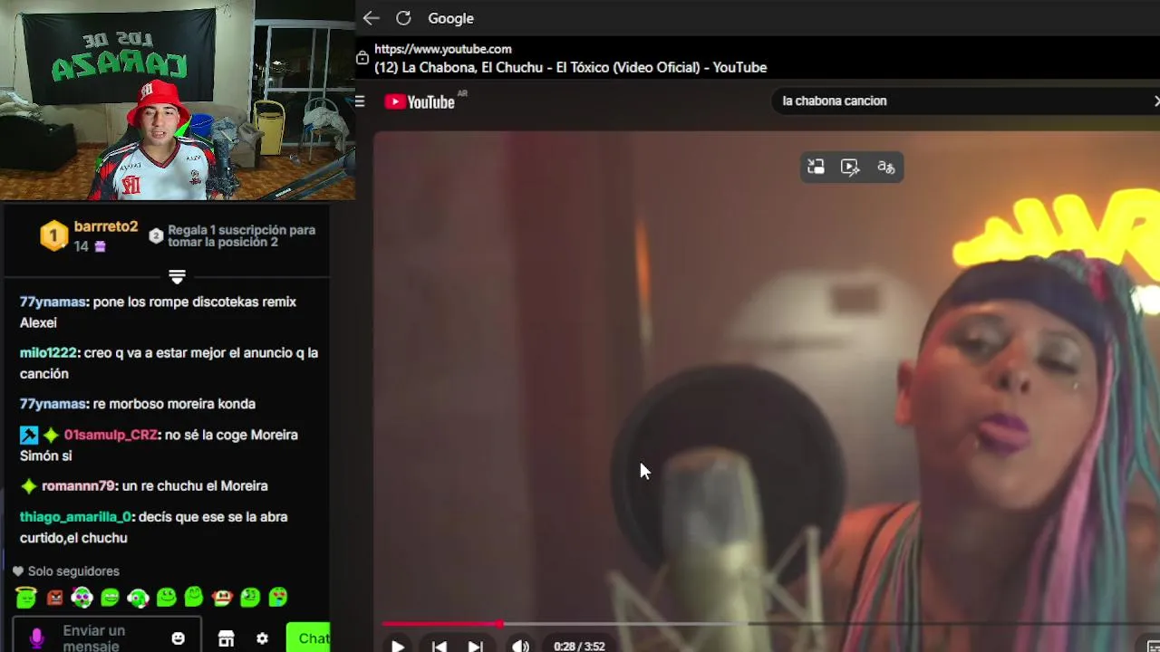
Task: Click 'Regala 1 suscripción para tomar la posición 2'
Action: pos(241,235)
